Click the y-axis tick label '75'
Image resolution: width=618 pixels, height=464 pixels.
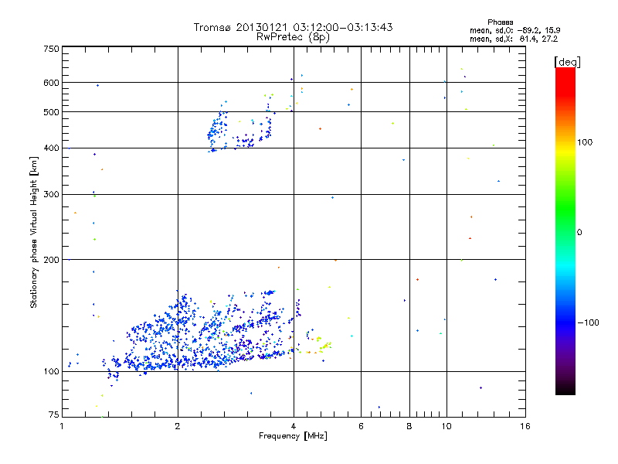pyautogui.click(x=54, y=415)
